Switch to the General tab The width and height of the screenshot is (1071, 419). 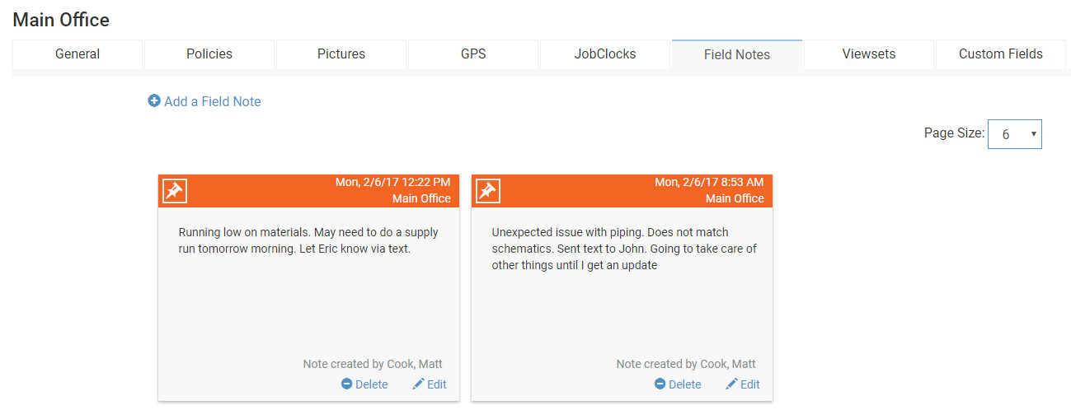(x=78, y=54)
